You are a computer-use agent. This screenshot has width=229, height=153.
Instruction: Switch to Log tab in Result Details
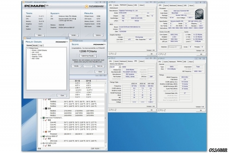41,46
